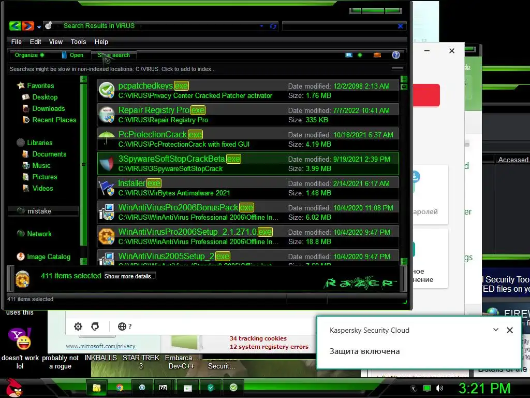The height and width of the screenshot is (398, 530).
Task: Refresh the search results
Action: (273, 26)
